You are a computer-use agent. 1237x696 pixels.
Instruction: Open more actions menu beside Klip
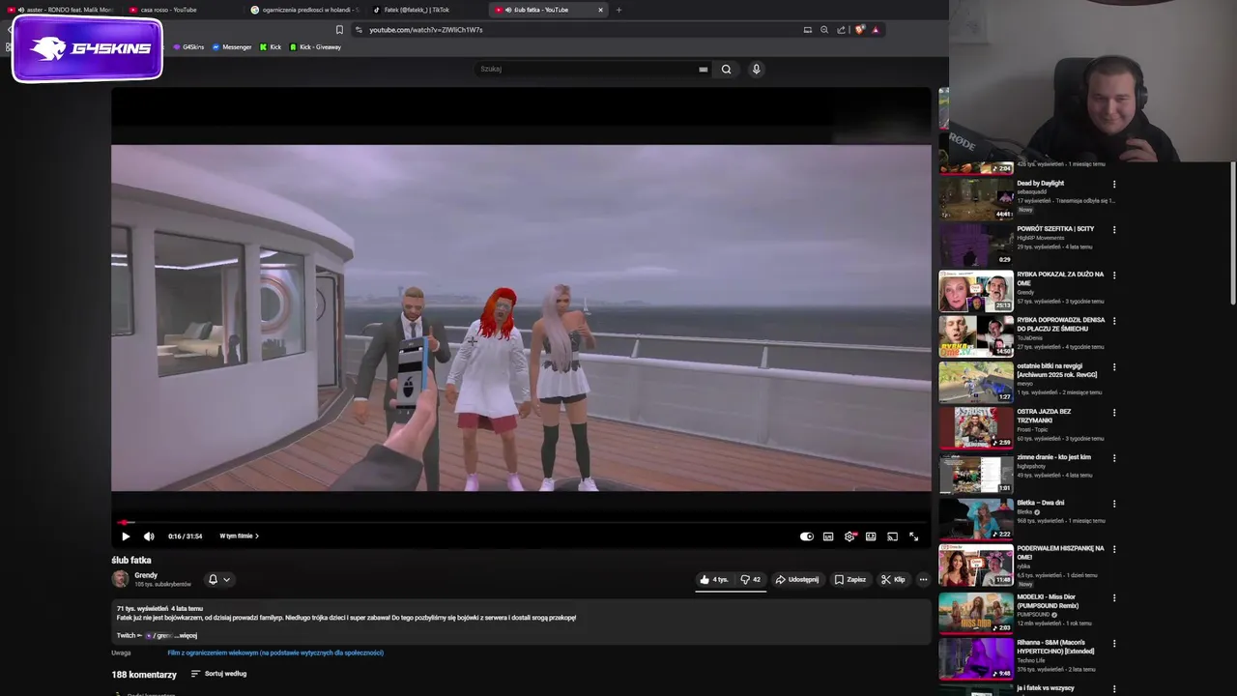coord(923,580)
